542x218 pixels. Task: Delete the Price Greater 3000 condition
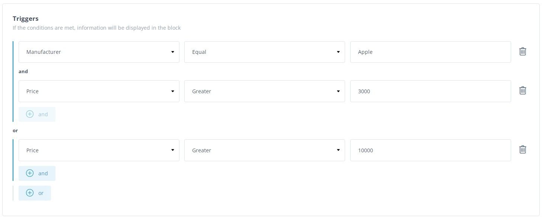pyautogui.click(x=523, y=91)
